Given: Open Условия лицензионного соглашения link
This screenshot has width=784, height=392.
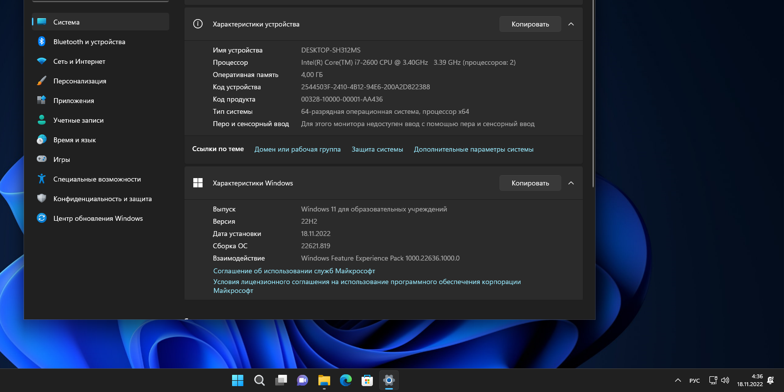Looking at the screenshot, I should click(367, 286).
